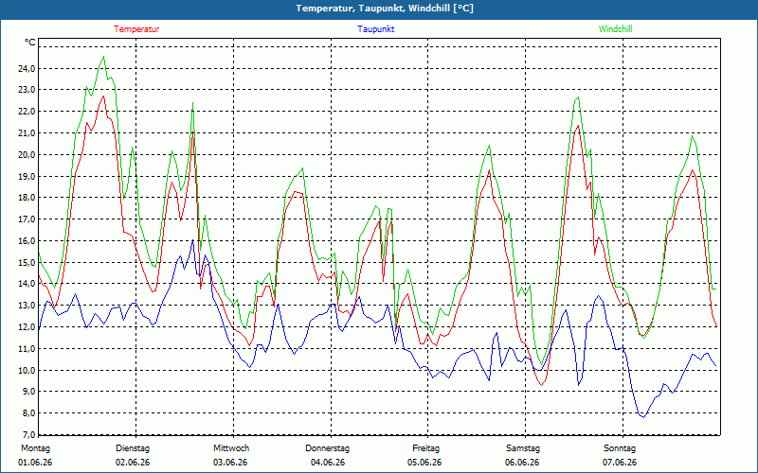Click the 04.06.26 date label

(328, 463)
